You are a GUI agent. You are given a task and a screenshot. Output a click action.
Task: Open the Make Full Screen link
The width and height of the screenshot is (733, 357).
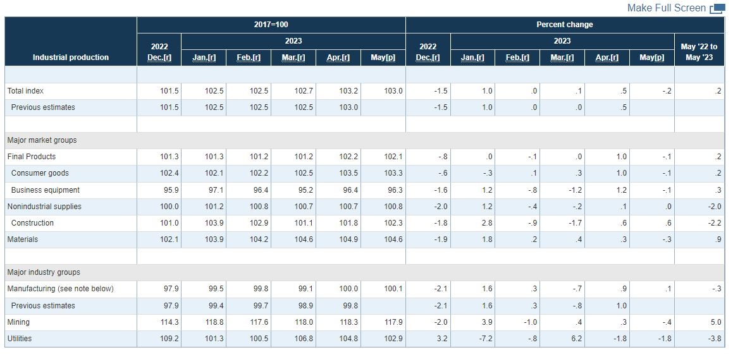666,8
